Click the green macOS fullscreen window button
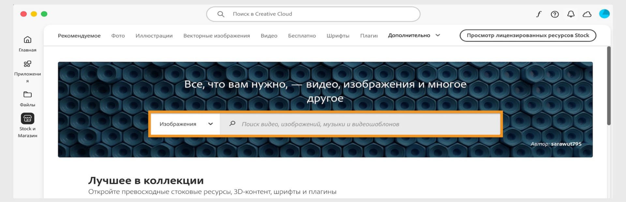626x202 pixels. coord(44,14)
